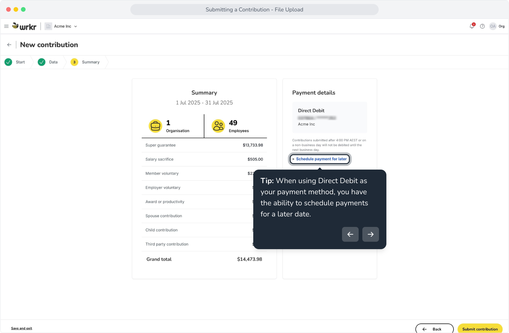
Task: Open the hamburger navigation menu
Action: pyautogui.click(x=6, y=26)
